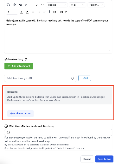
Task: Open the lightning bolt trigger links icon
Action: click(x=15, y=5)
